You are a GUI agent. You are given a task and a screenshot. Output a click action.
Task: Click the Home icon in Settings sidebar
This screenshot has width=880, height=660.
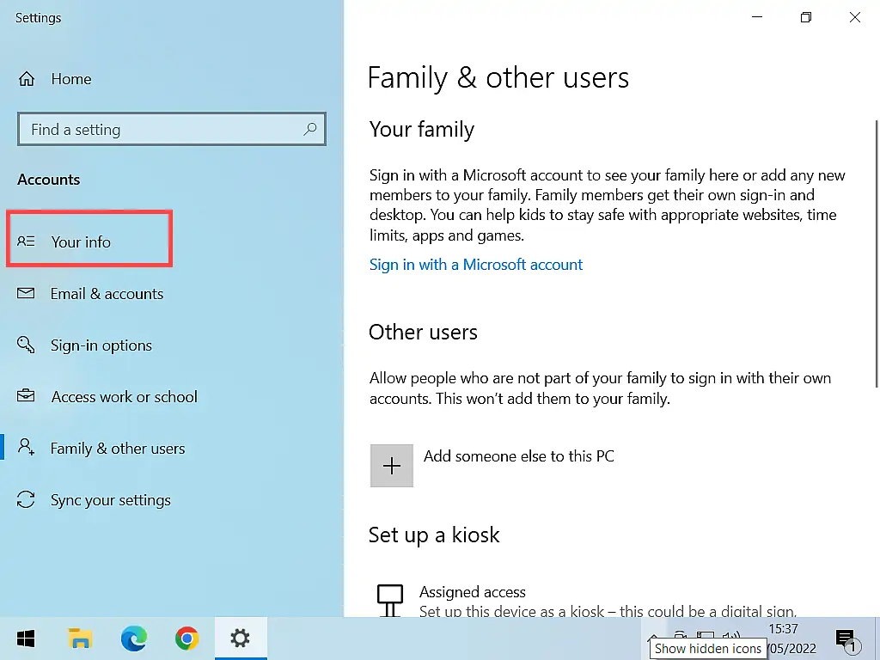click(x=27, y=78)
